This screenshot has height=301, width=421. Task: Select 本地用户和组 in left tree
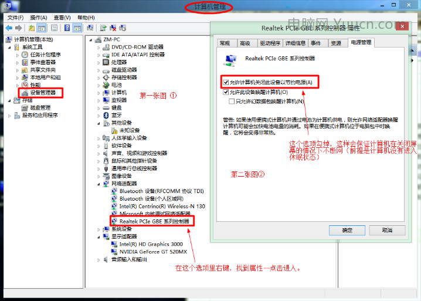point(45,77)
